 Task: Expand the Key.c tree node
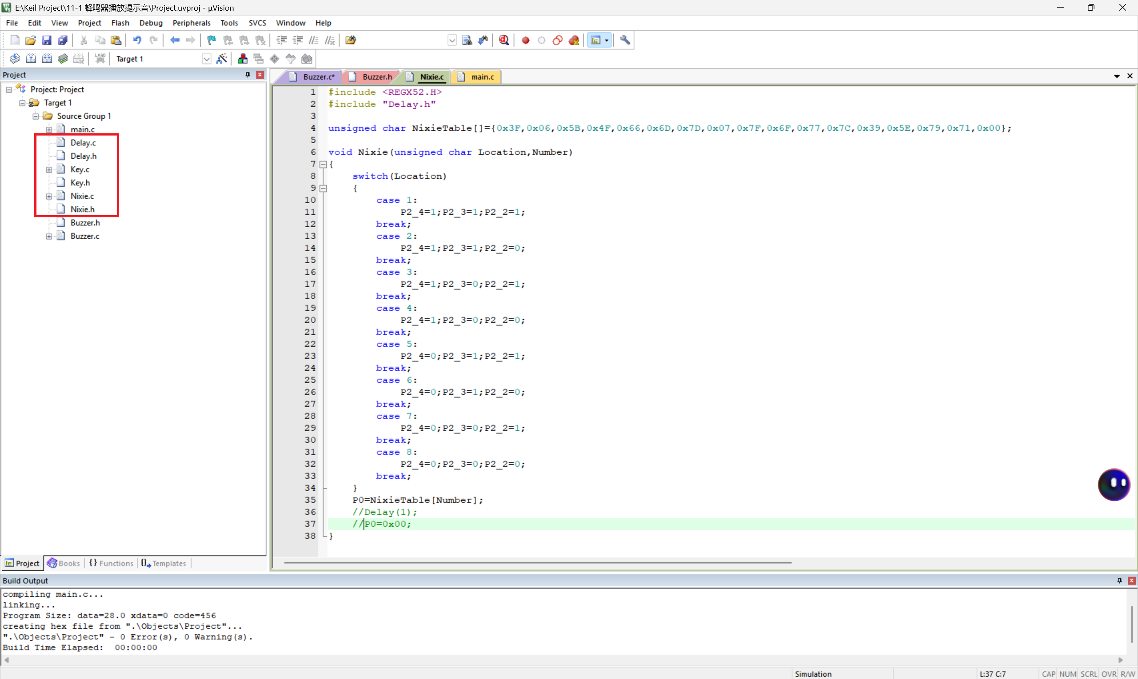(x=49, y=170)
